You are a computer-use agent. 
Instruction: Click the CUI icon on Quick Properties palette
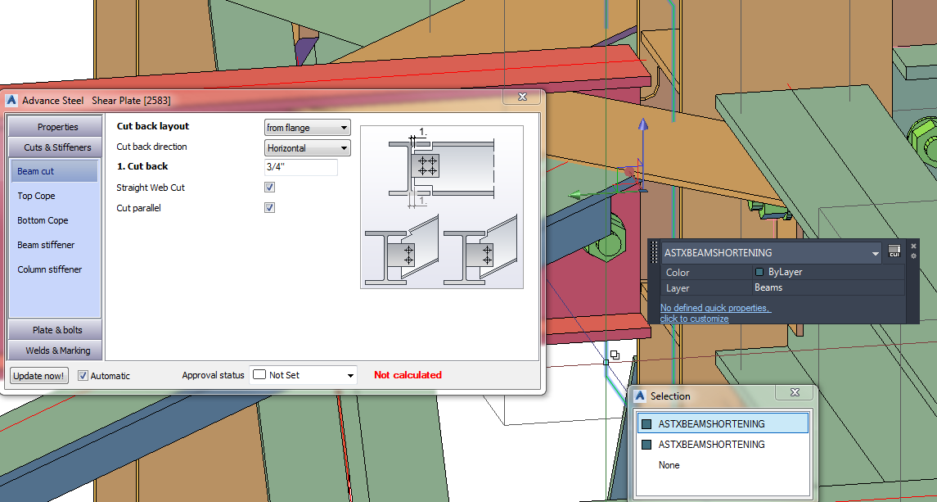point(894,251)
